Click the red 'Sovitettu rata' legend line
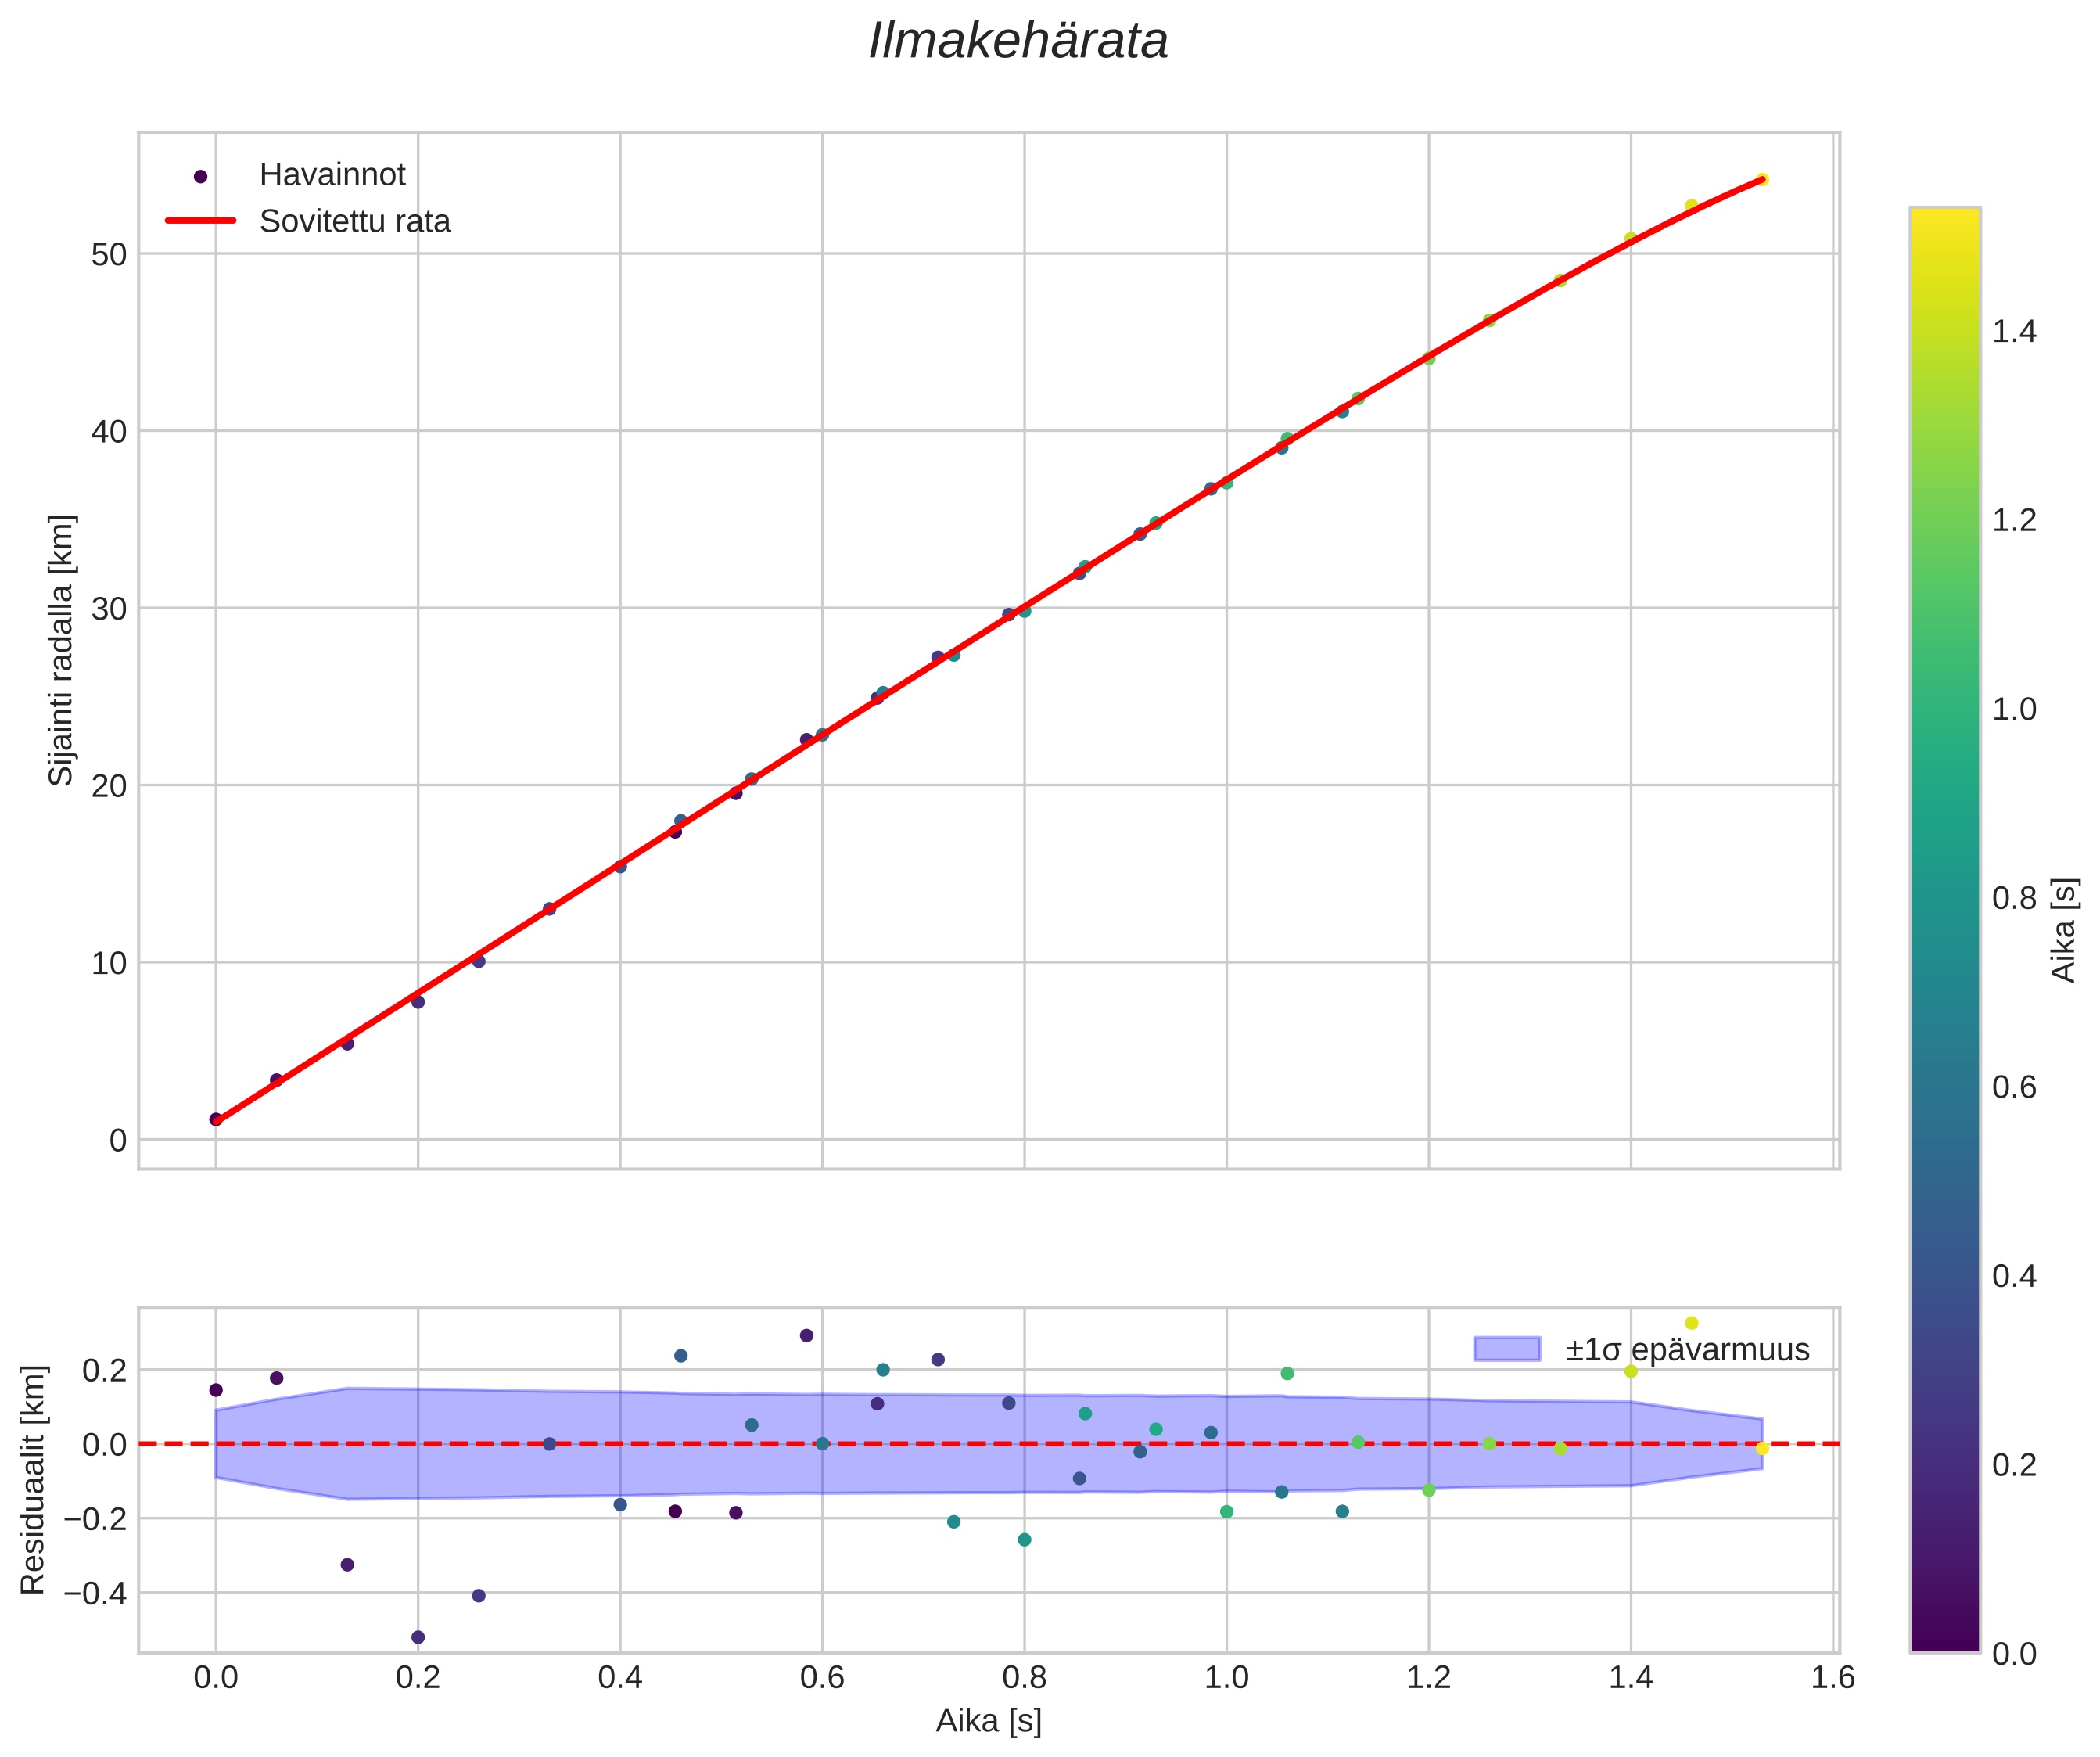This screenshot has width=2100, height=1757. click(x=200, y=221)
